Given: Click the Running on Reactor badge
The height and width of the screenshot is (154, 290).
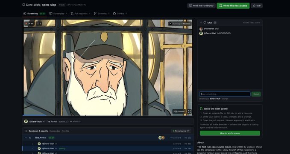Looking at the screenshot, I should pyautogui.click(x=180, y=24).
